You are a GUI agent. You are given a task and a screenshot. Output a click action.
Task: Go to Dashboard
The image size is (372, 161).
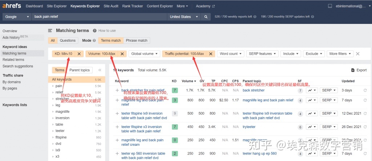click(35, 6)
